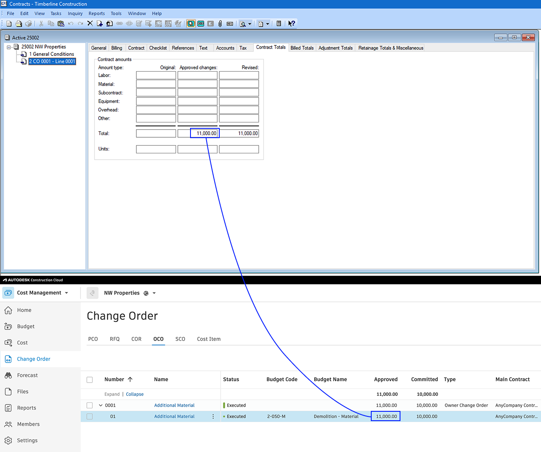541x452 pixels.
Task: Tick the checkbox on the Additional Material 01 row
Action: click(x=89, y=416)
